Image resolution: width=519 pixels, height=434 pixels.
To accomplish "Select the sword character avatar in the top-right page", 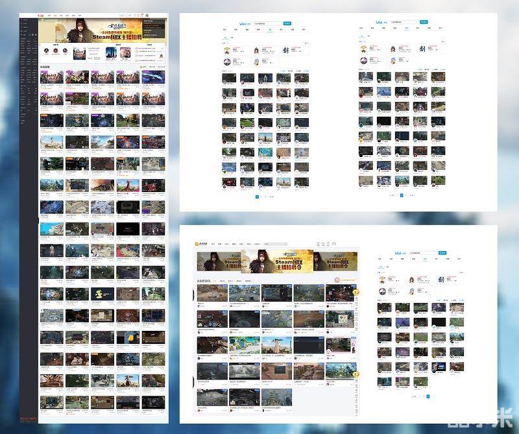I will point(422,49).
